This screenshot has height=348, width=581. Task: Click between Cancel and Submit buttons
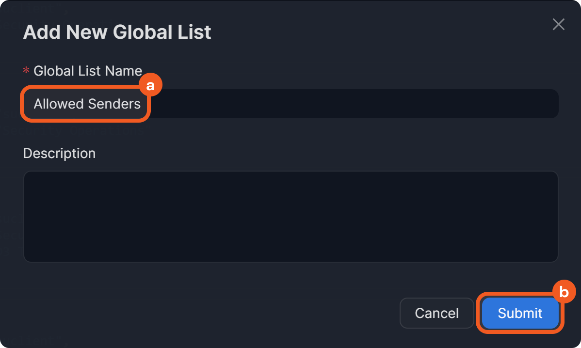(x=476, y=313)
